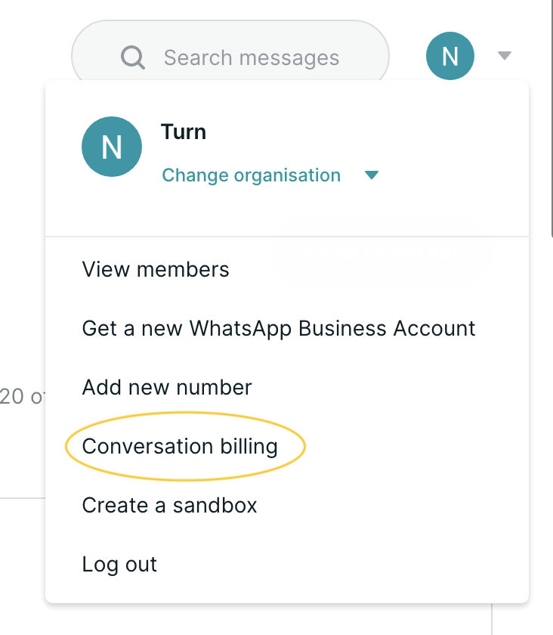This screenshot has height=635, width=553.
Task: Choose View members from the menu
Action: pos(156,269)
